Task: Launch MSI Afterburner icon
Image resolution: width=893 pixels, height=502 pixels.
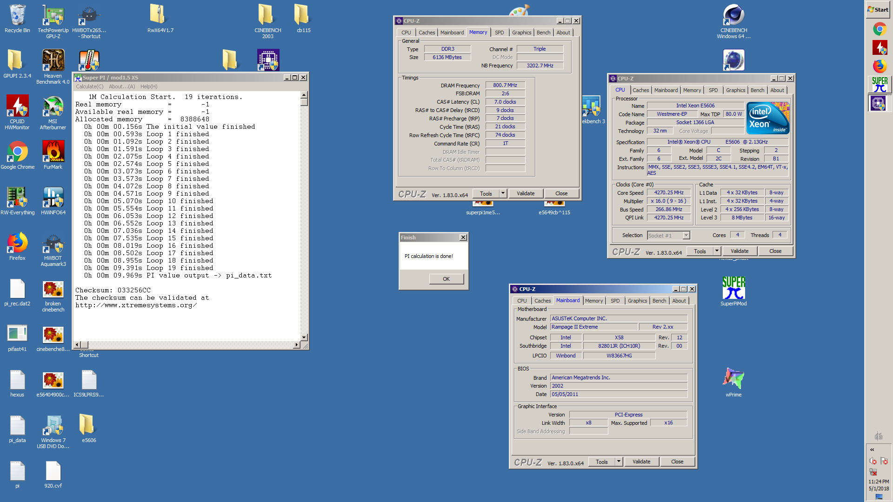Action: click(53, 112)
